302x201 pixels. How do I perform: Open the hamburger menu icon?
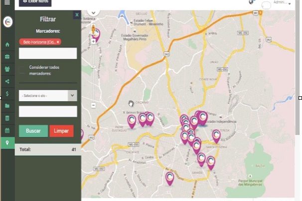click(x=7, y=3)
